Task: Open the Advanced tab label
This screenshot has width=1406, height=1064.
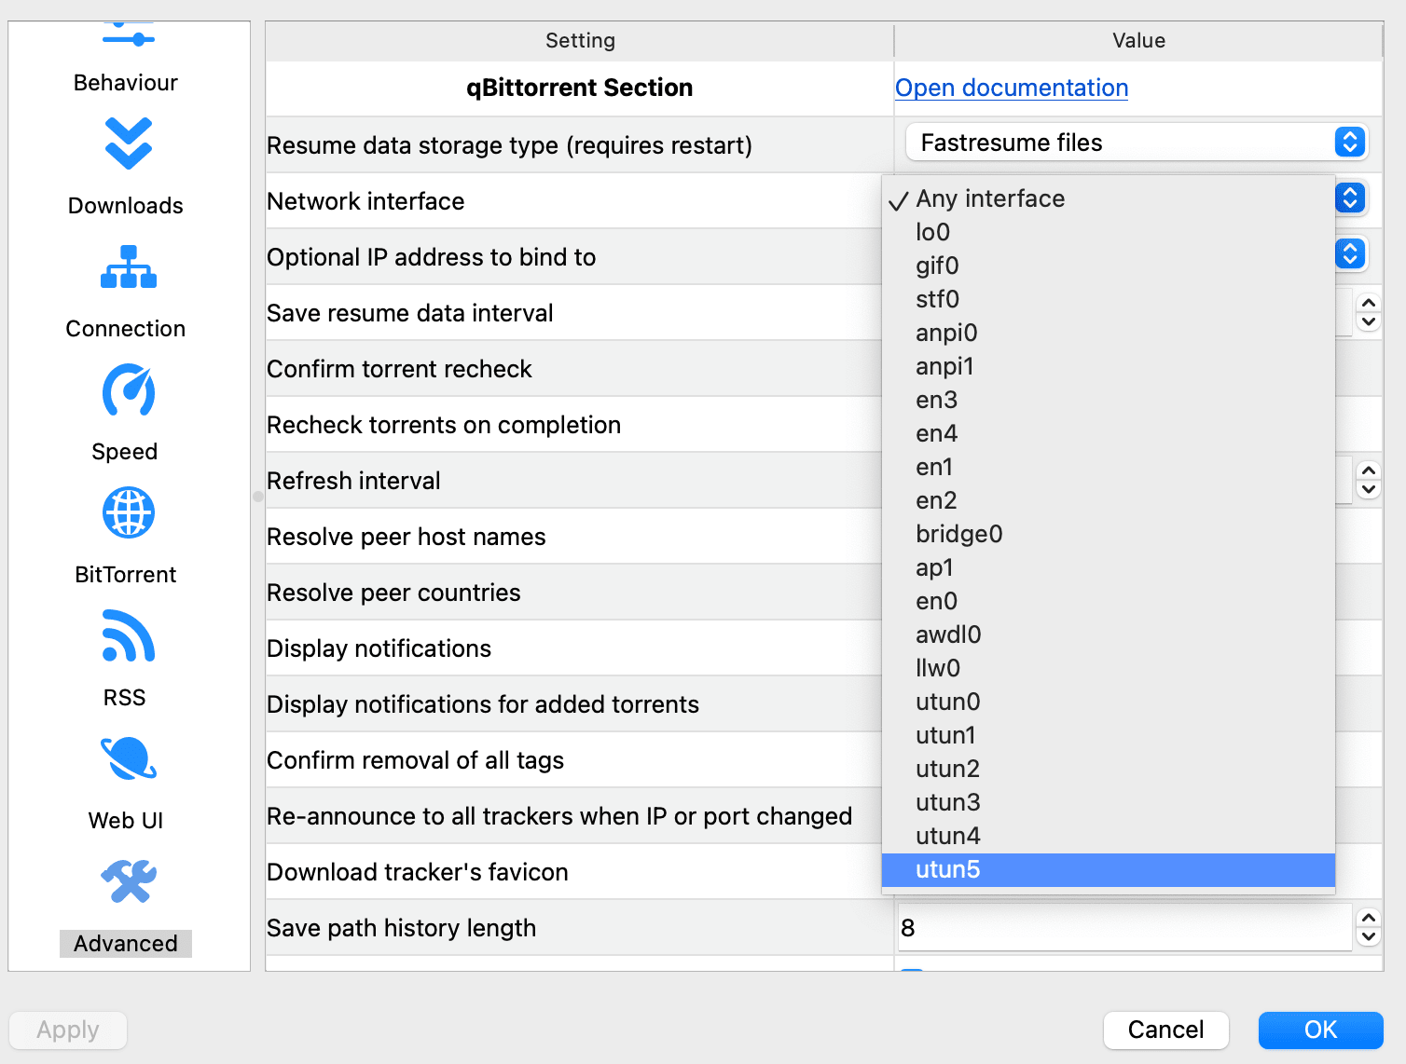Action: click(126, 944)
